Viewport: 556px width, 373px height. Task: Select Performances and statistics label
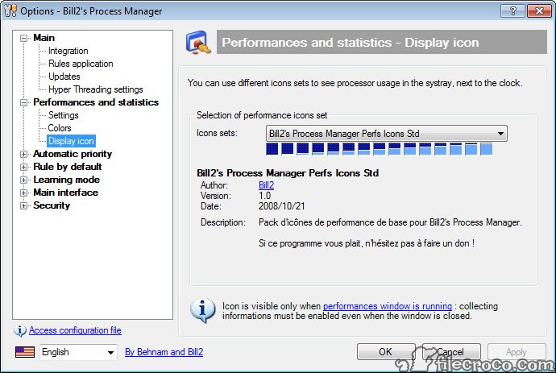(96, 102)
